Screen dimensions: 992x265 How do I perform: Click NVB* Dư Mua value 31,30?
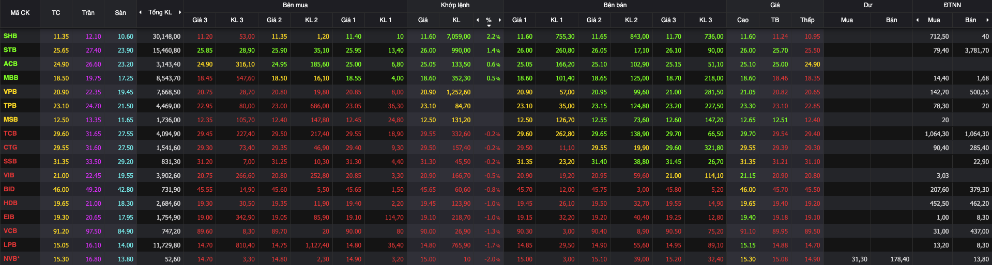859,259
